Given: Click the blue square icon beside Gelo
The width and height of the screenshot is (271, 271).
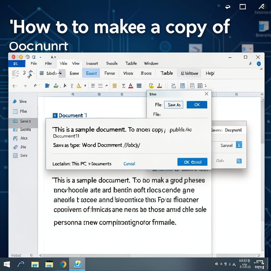Looking at the screenshot, I should 239,161.
